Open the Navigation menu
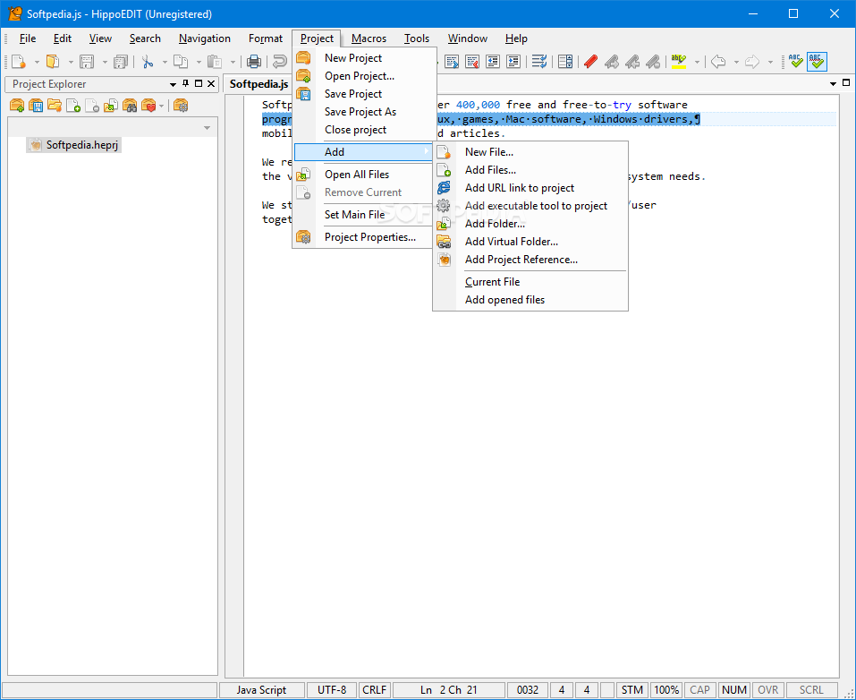 point(205,38)
